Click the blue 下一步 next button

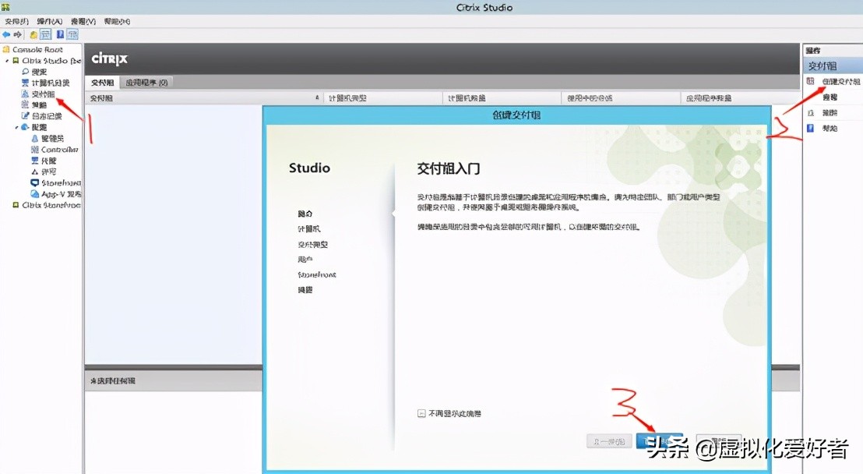660,441
